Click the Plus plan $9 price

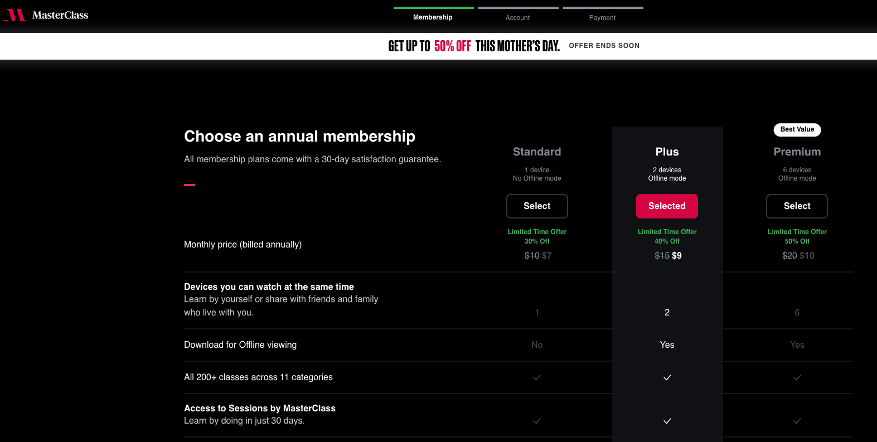point(677,255)
